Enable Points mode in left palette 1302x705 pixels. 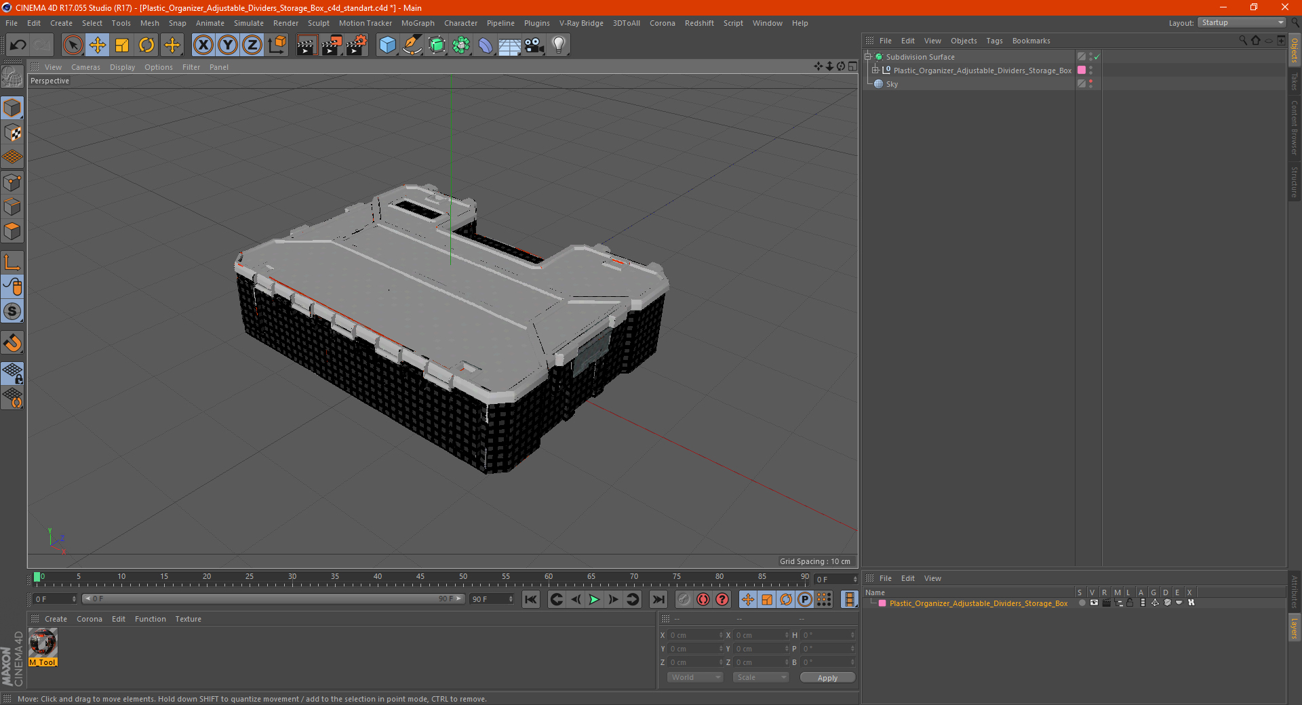pyautogui.click(x=12, y=182)
